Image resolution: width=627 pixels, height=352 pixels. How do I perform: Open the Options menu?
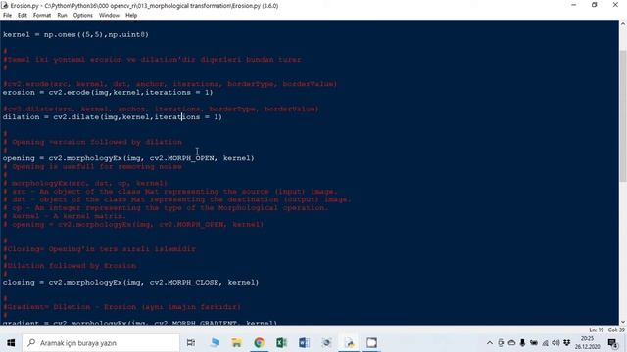pos(82,16)
